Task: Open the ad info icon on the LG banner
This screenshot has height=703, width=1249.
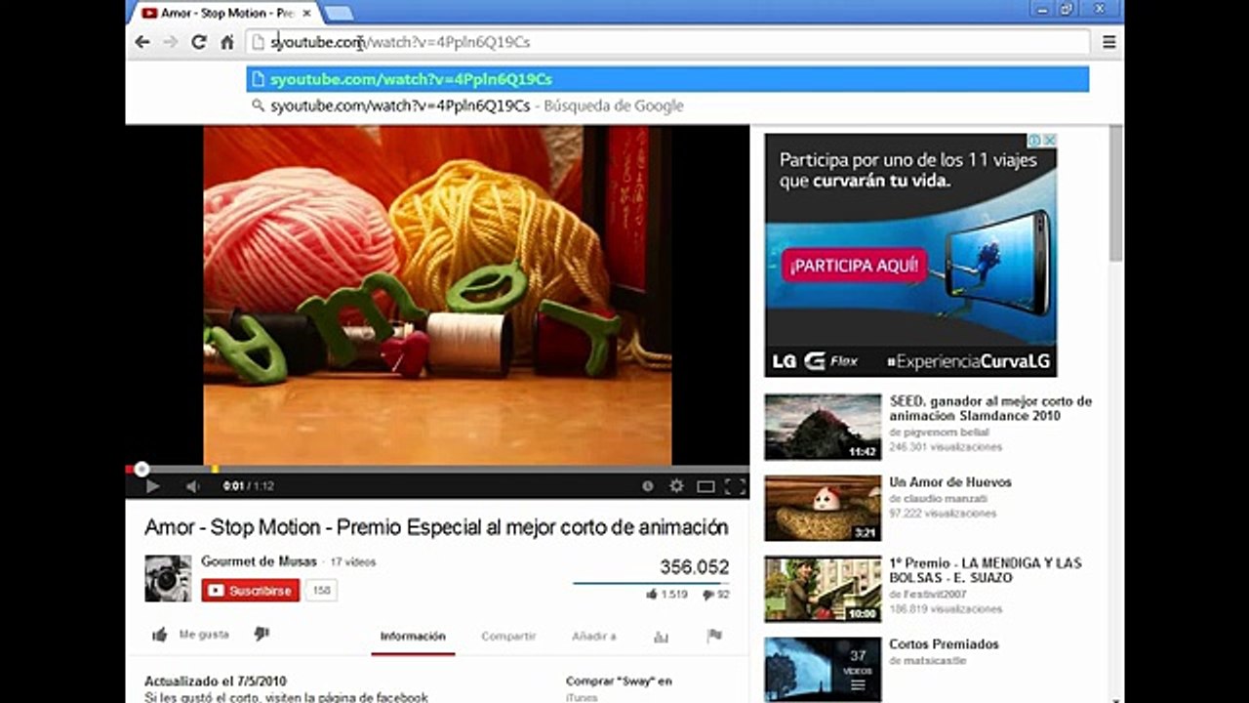Action: coord(1036,141)
